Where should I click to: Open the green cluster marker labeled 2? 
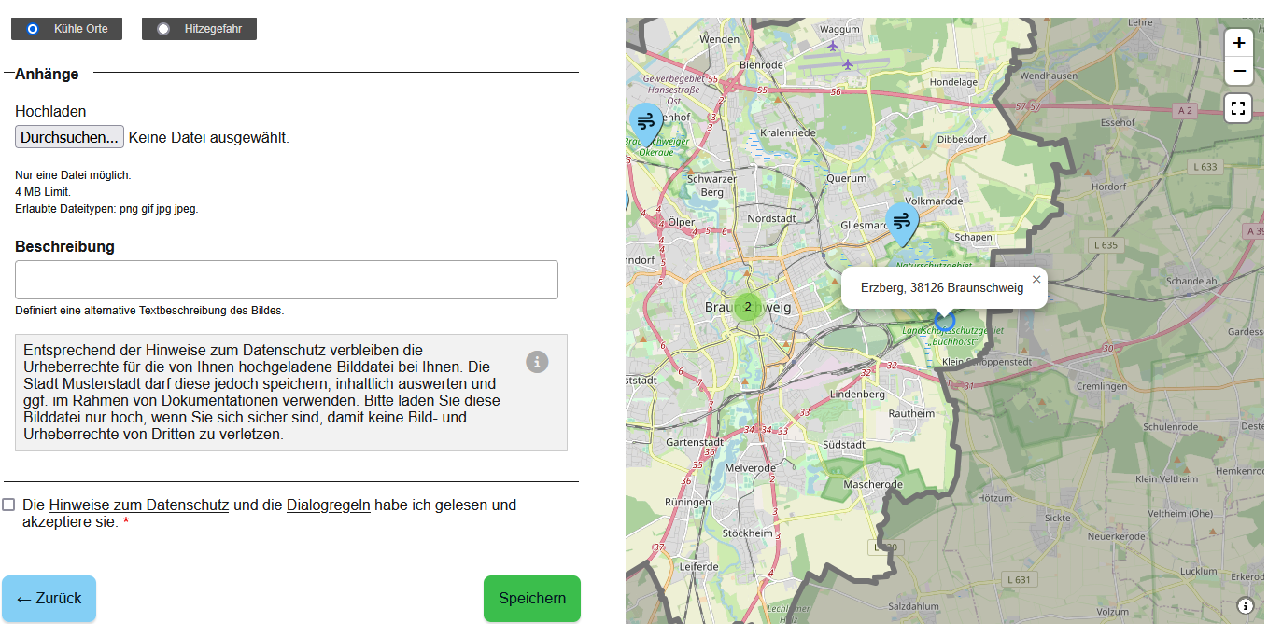747,306
